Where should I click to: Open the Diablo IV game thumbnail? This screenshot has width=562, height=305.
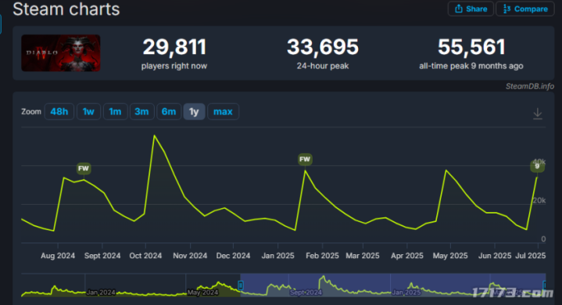click(x=60, y=53)
